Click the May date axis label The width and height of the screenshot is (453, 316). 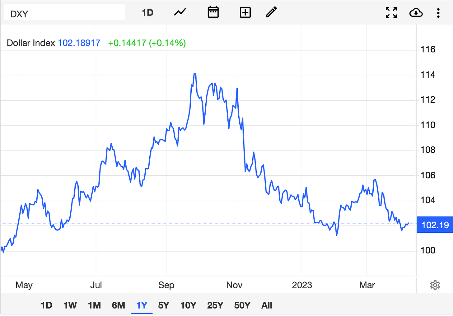point(24,285)
